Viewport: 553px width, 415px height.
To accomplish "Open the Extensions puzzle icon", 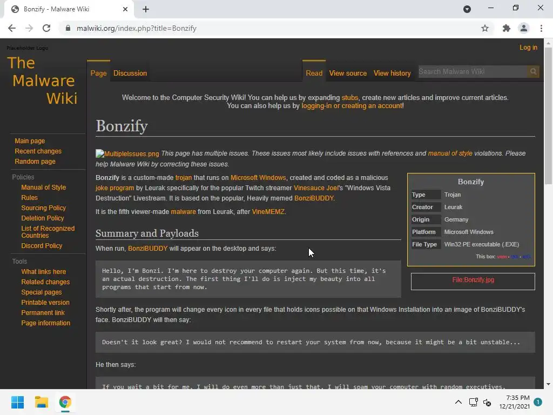I will coord(507,28).
